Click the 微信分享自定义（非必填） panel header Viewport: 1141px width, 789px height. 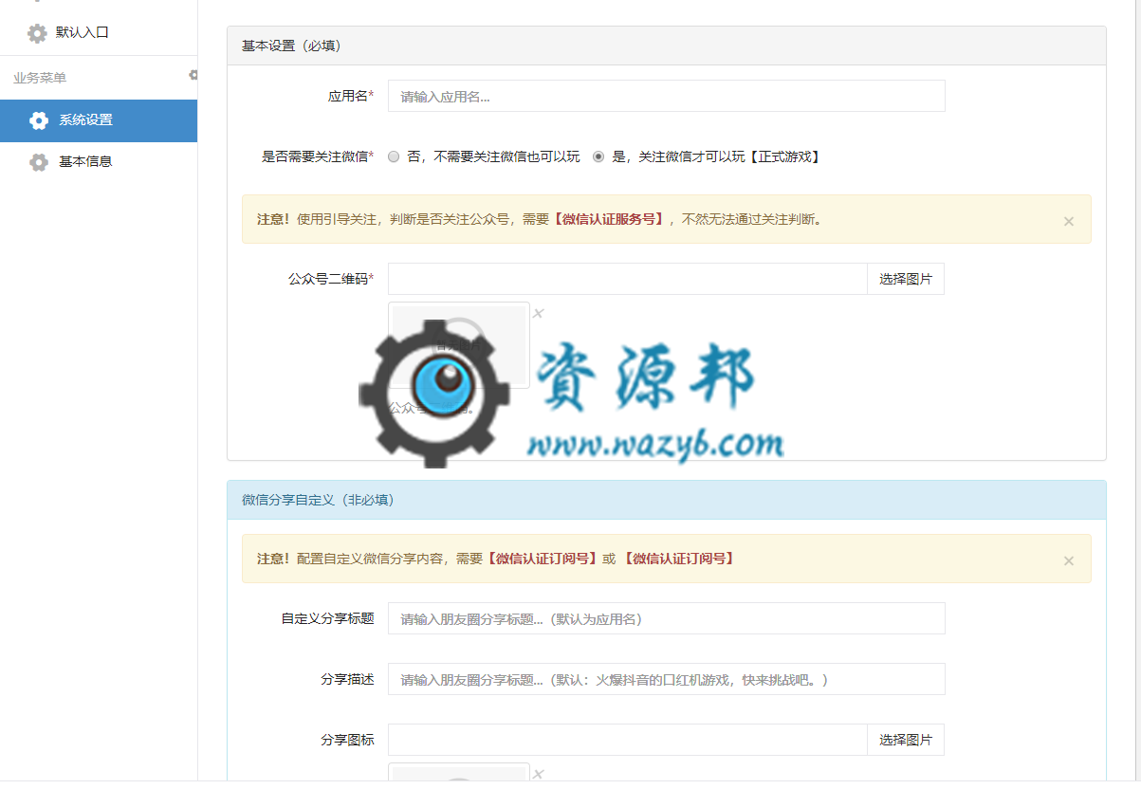pos(666,500)
